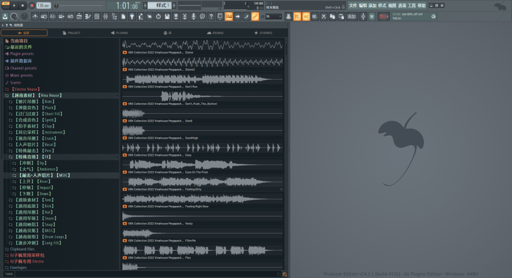Click the download arrow icon at toolbar start
This screenshot has width=512, height=278.
coord(5,17)
